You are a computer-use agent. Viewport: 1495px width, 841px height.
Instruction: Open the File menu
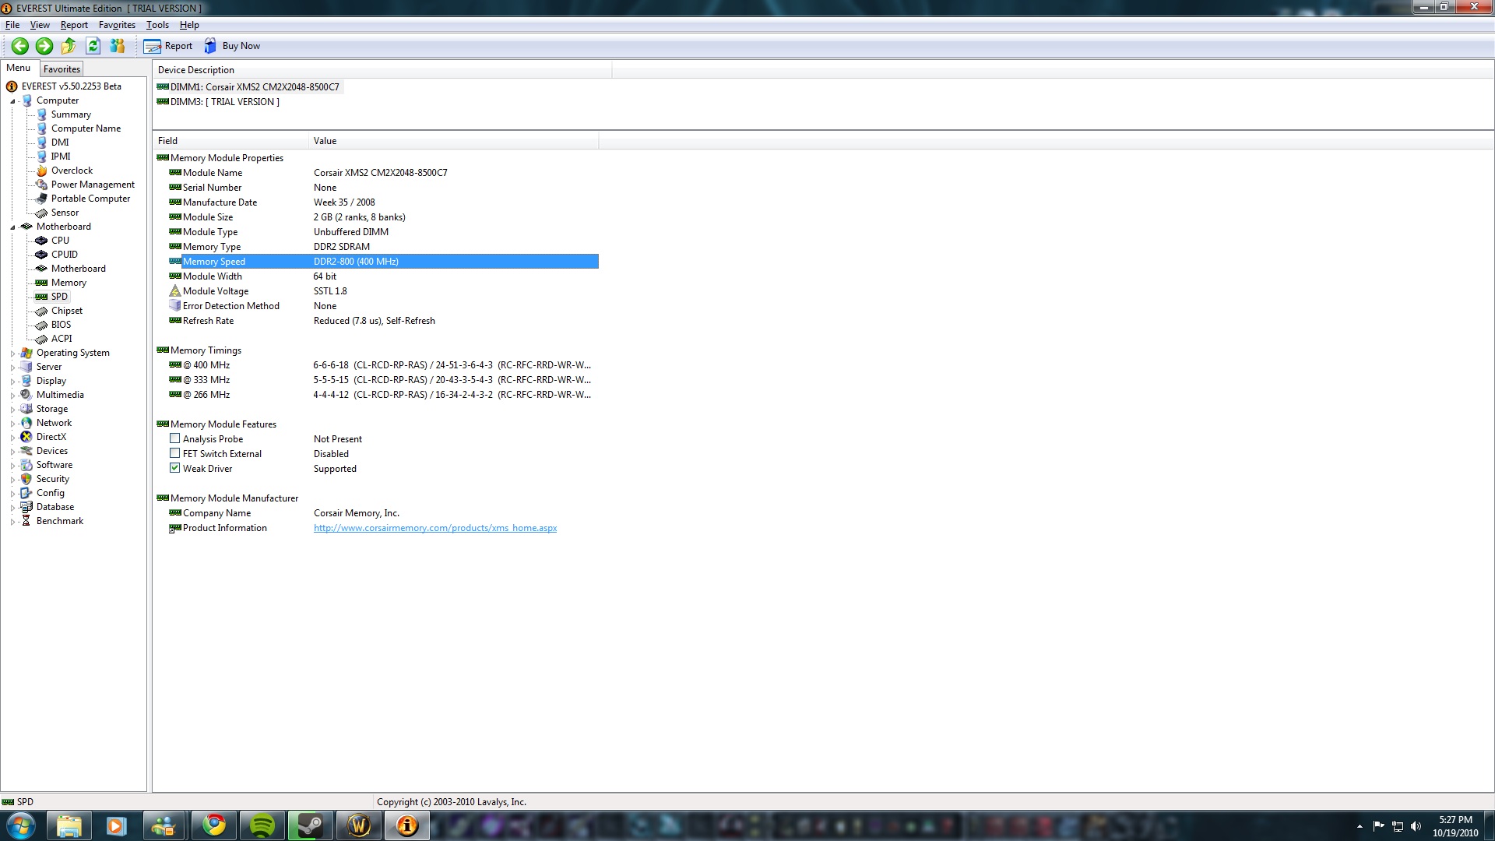(12, 25)
